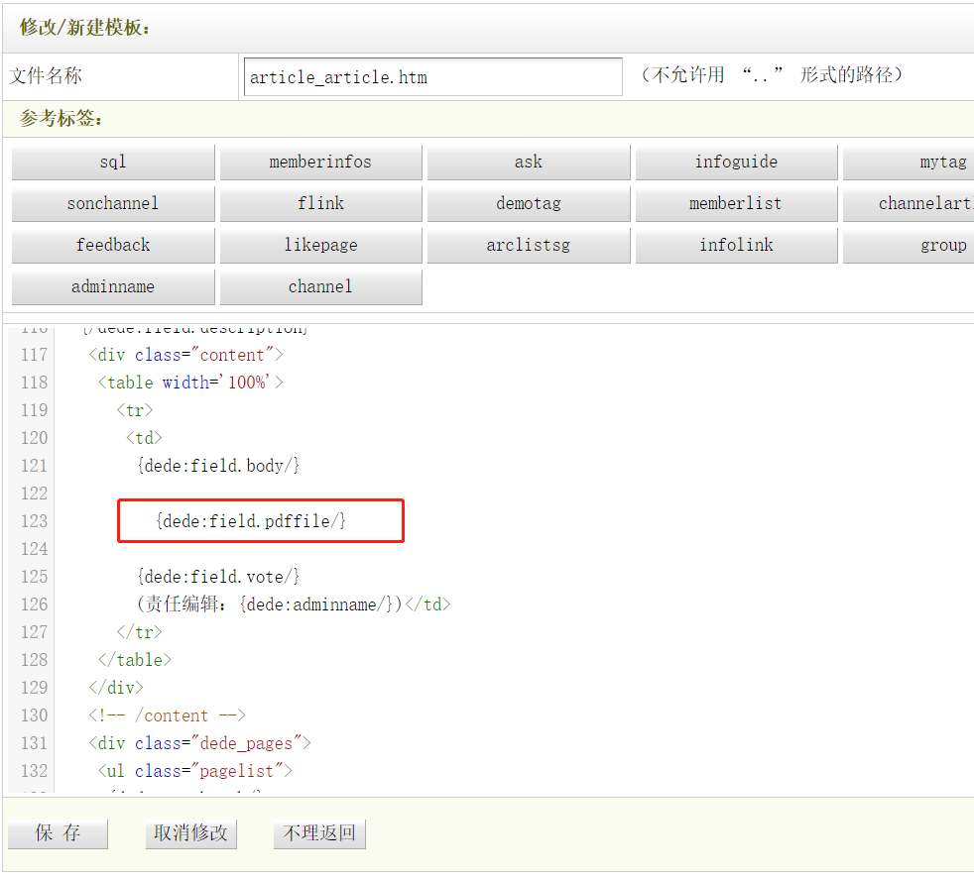The height and width of the screenshot is (878, 974).
Task: Insert the sonchannel tag
Action: [x=113, y=204]
